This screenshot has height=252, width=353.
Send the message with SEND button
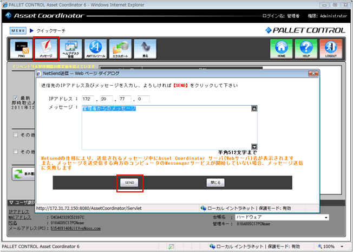tap(129, 183)
